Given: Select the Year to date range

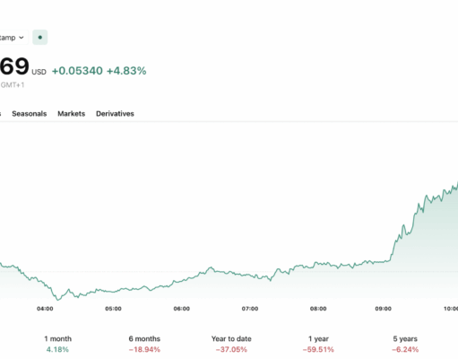Looking at the screenshot, I should (x=231, y=344).
